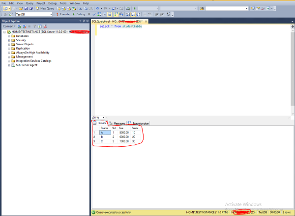The image size is (295, 216).
Task: Click the Change Connection icon
Action: pos(11,14)
